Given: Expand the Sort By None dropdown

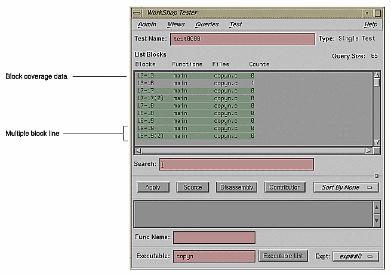Looking at the screenshot, I should click(346, 187).
